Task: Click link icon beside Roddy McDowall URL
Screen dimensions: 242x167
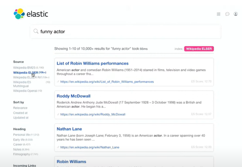Action: (58, 114)
